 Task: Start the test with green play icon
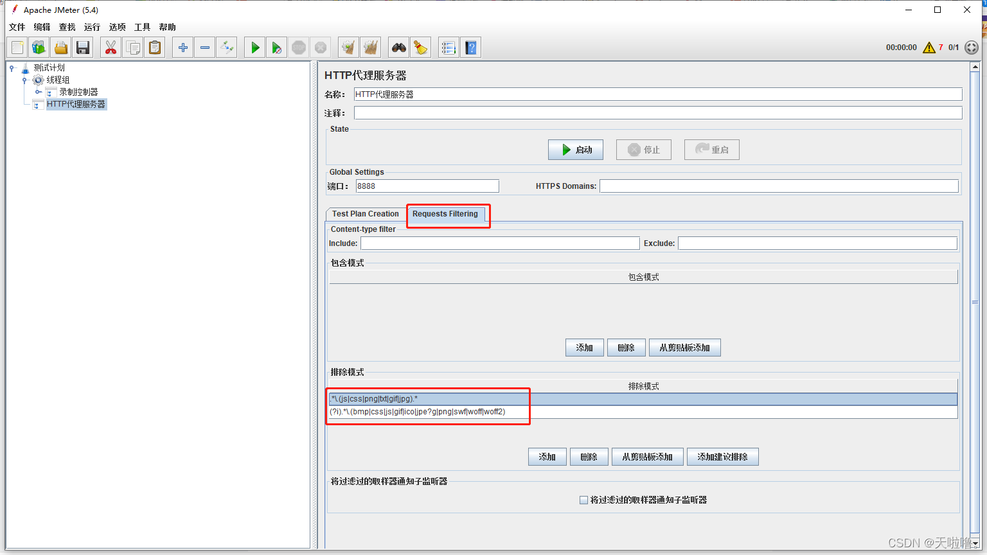[x=255, y=48]
